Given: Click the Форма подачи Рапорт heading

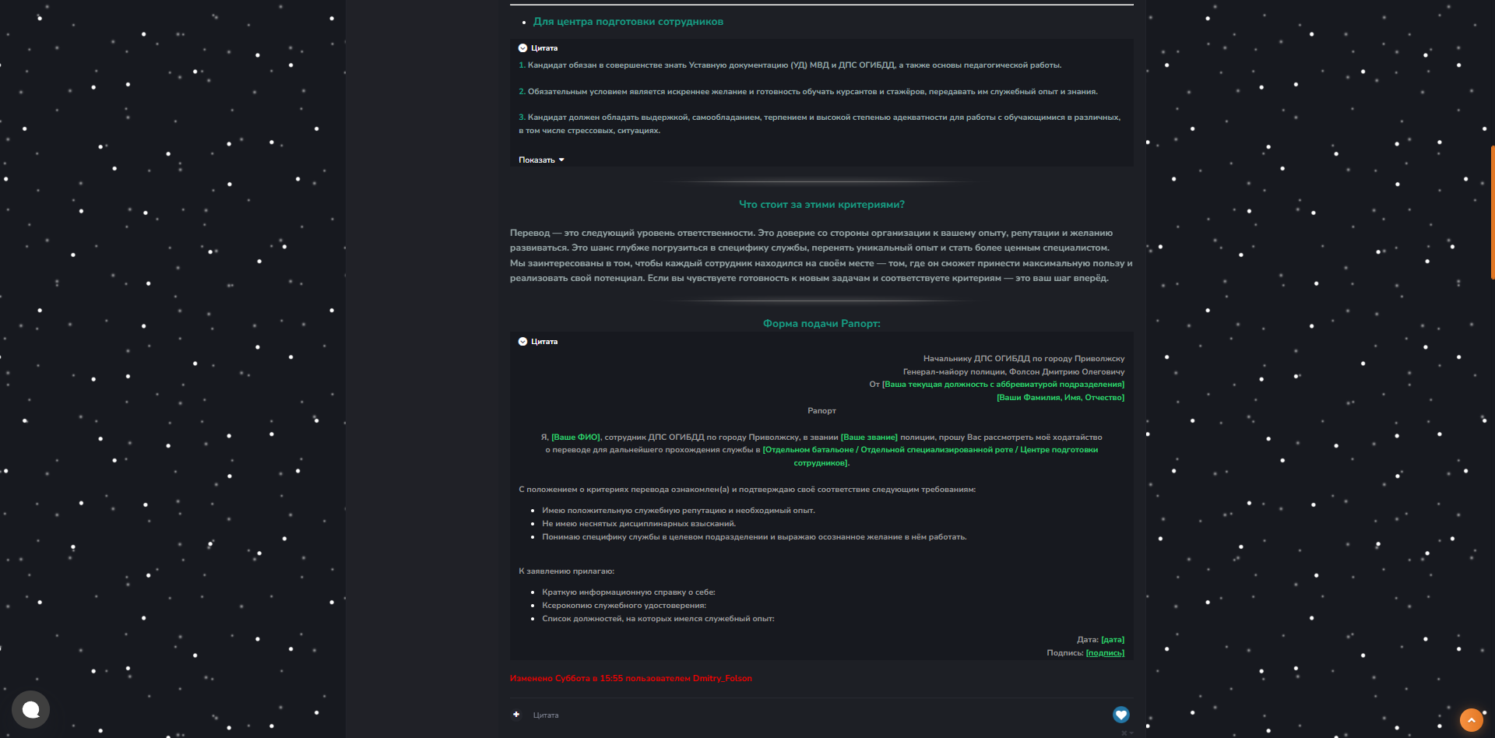Looking at the screenshot, I should point(821,324).
